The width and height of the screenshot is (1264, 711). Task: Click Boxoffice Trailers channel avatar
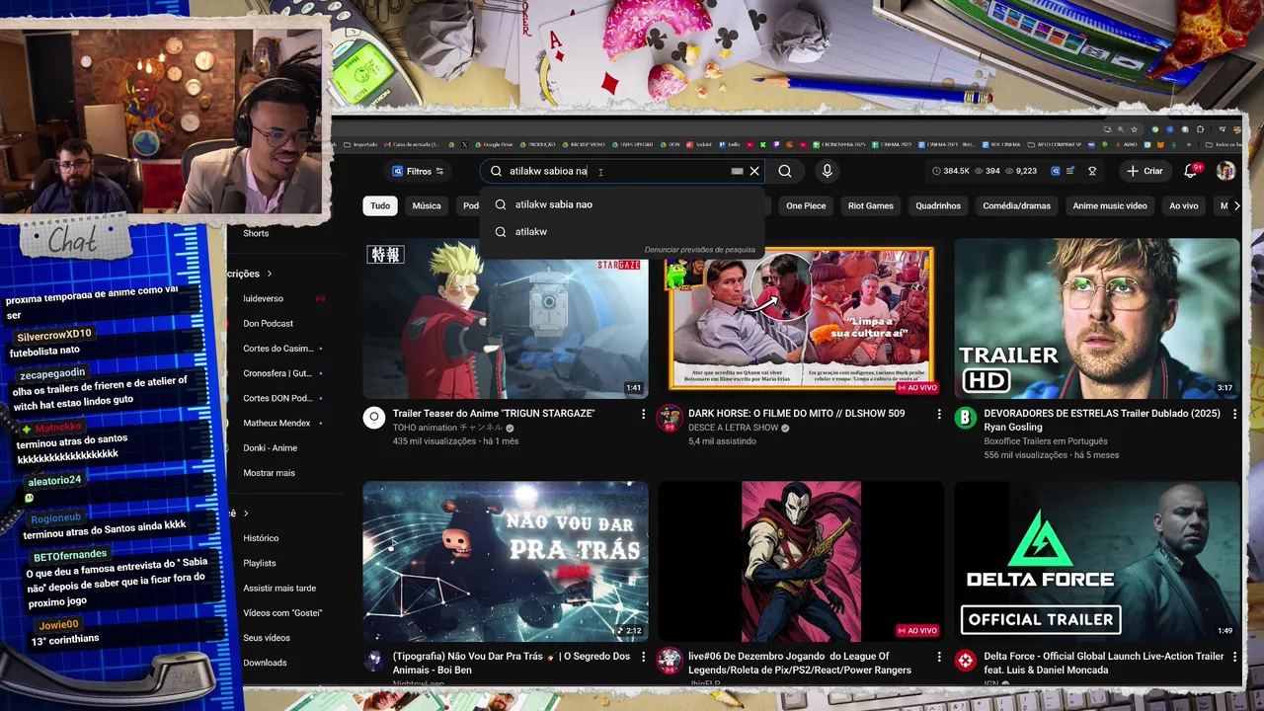tap(966, 417)
